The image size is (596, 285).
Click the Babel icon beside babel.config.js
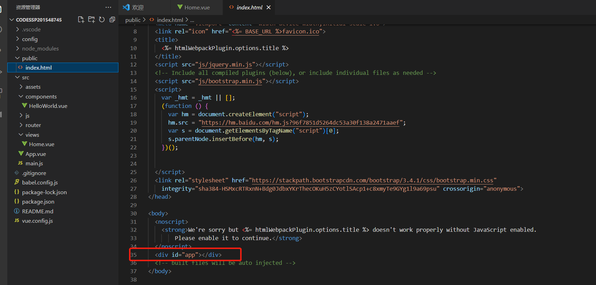17,182
